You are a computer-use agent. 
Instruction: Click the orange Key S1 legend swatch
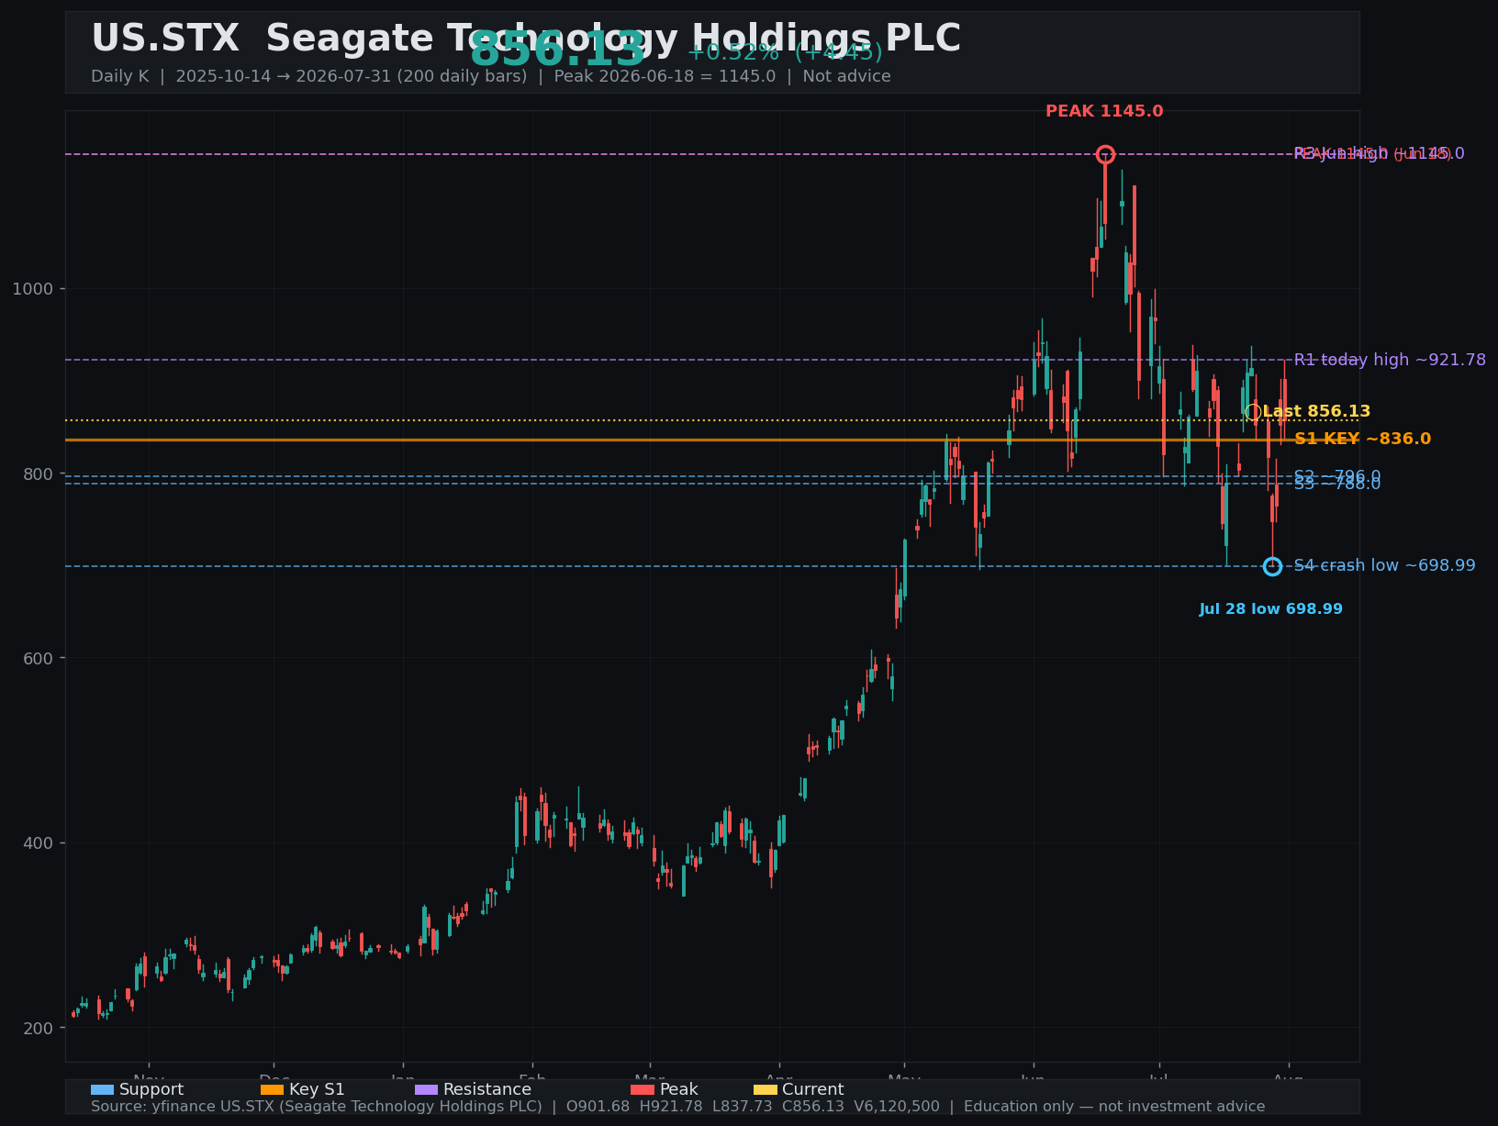coord(272,1089)
